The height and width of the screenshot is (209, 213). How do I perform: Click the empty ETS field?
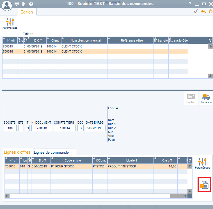[x=21, y=128]
